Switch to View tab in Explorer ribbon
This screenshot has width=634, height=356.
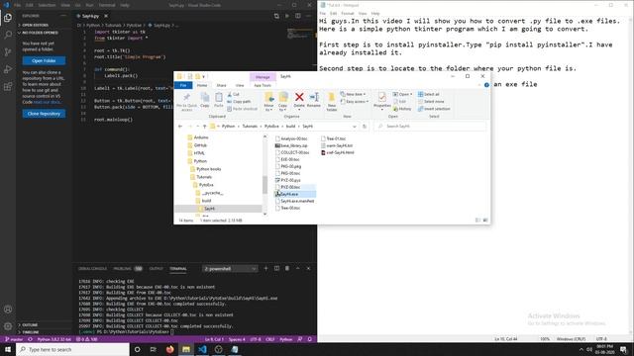click(x=240, y=85)
